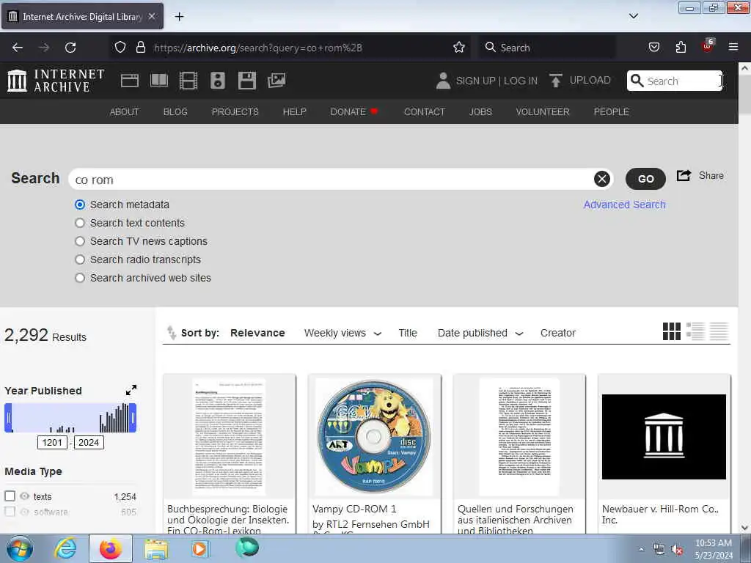Viewport: 751px width, 563px height.
Task: Switch to compact list view
Action: [719, 331]
